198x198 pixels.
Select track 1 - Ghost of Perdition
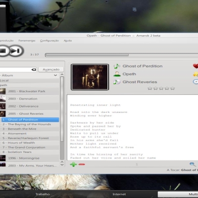pos(30,120)
